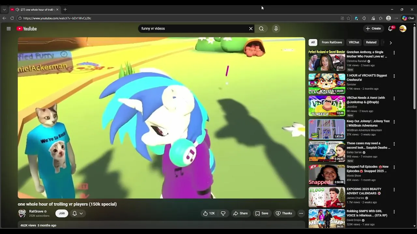Open the Gretchen Anthony video thumbnail
Screen dimensions: 417x234
point(327,60)
